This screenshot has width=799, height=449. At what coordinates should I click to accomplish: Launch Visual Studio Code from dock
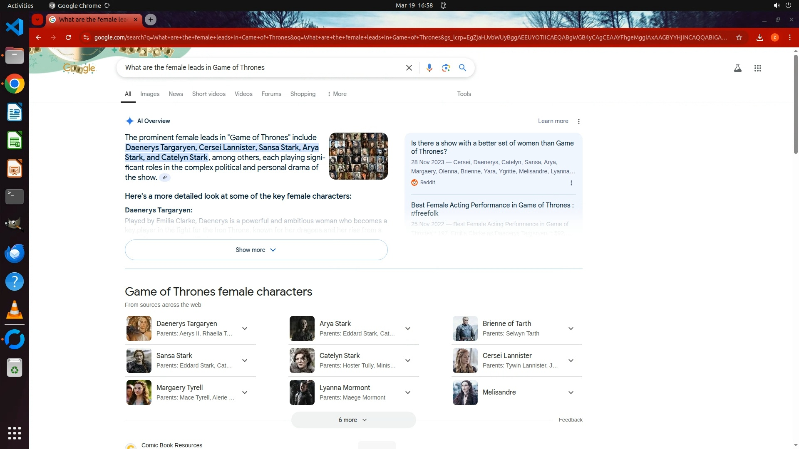pyautogui.click(x=15, y=27)
